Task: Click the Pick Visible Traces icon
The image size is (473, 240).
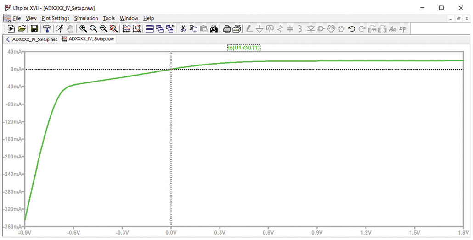Action: (127, 29)
